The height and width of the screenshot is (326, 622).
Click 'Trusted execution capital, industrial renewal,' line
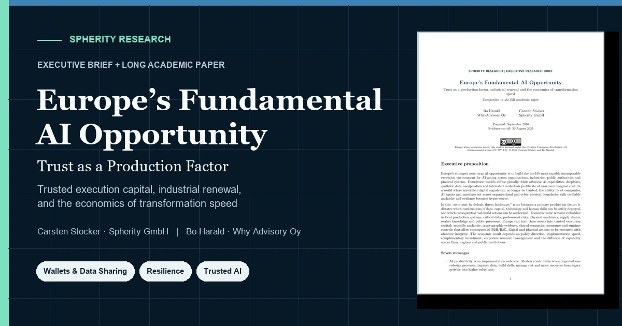click(x=139, y=189)
